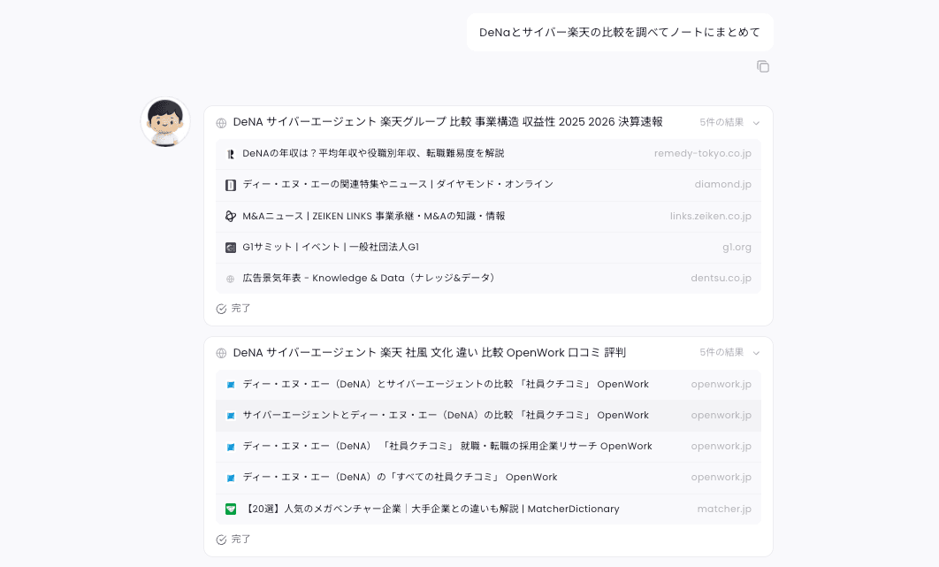Collapse the second card's 5件の結果 results
Image resolution: width=939 pixels, height=567 pixels.
[x=756, y=352]
